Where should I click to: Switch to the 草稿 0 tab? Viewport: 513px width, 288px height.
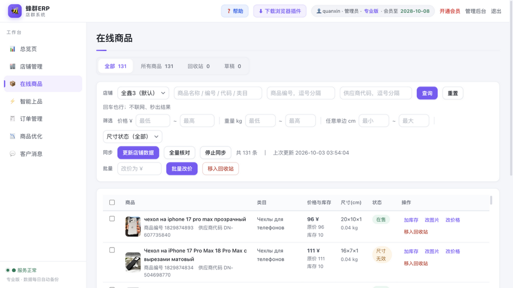233,66
